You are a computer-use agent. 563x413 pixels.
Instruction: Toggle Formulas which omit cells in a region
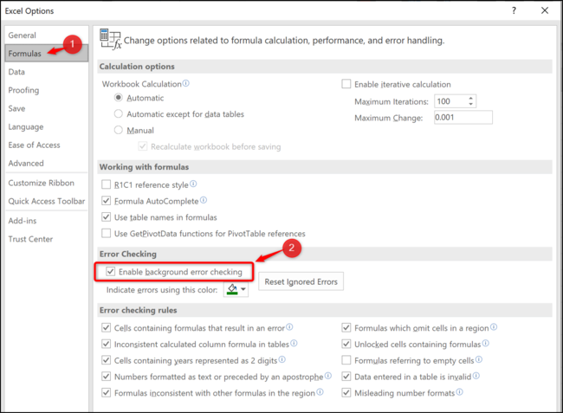click(346, 327)
